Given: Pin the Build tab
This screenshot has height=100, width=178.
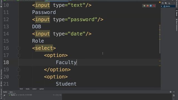Looking at the screenshot, I should coord(4,96).
